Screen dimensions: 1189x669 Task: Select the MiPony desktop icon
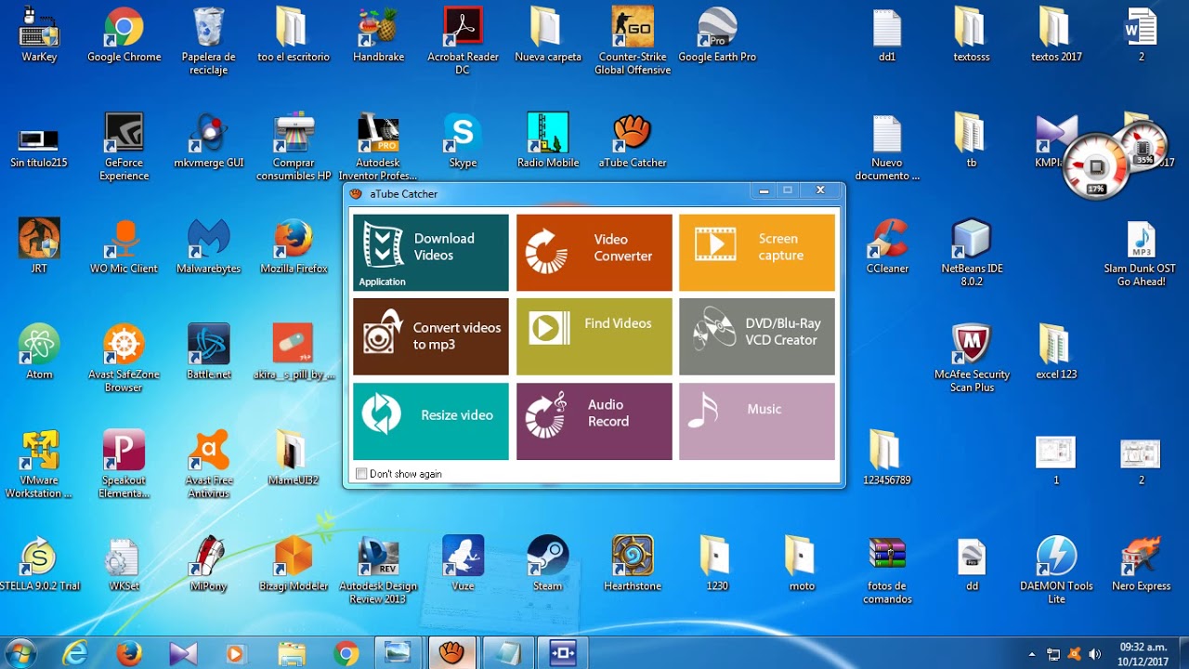tap(208, 565)
